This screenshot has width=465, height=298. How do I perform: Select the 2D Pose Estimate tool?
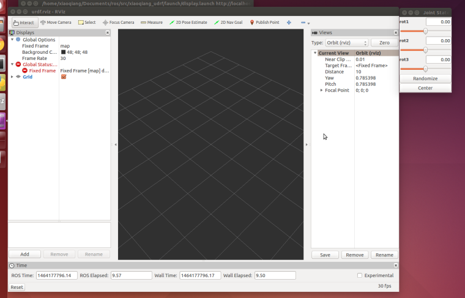pyautogui.click(x=188, y=23)
